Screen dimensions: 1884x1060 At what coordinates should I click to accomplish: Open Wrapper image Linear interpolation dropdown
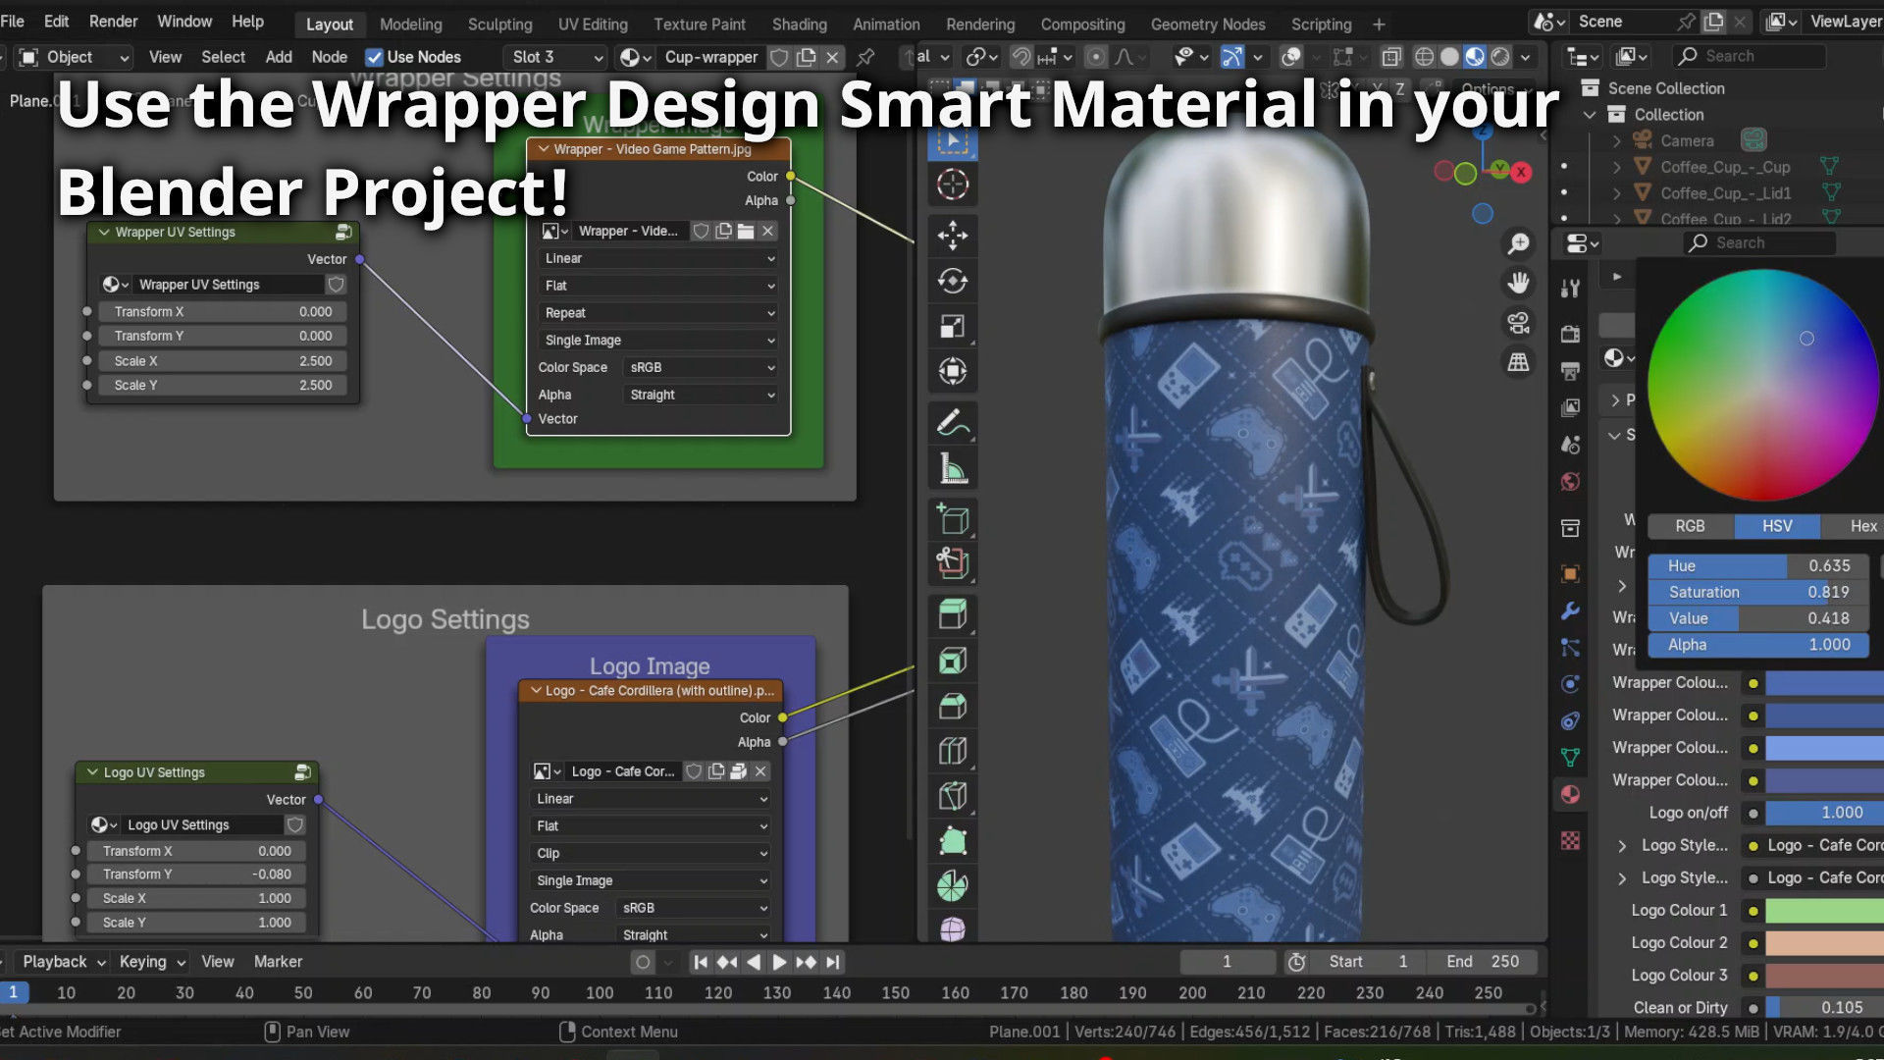[x=659, y=258]
